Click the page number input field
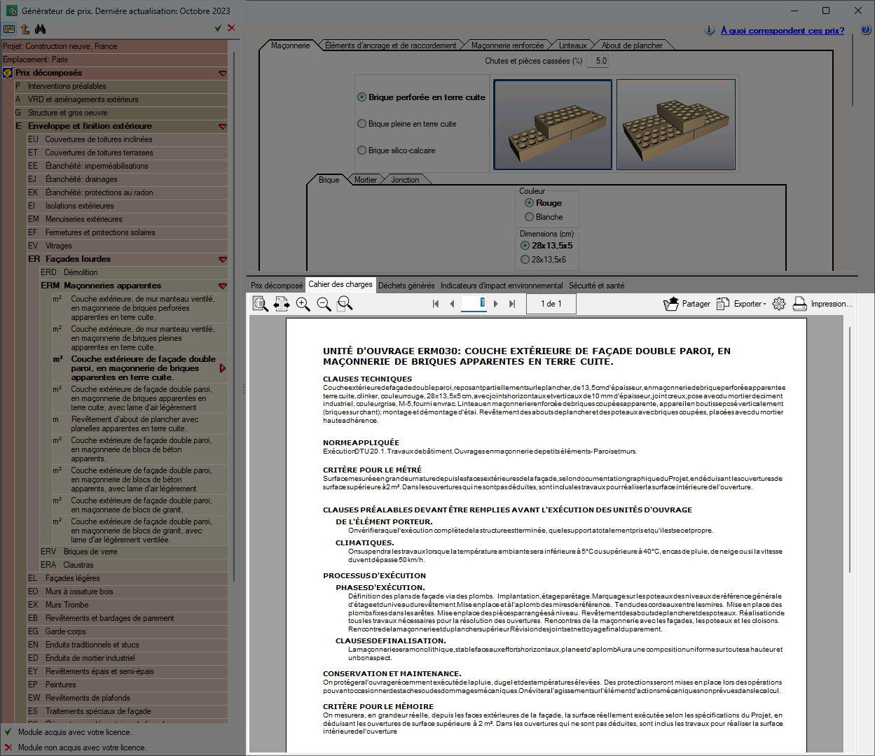Screen dimensions: 875x756 pos(474,303)
